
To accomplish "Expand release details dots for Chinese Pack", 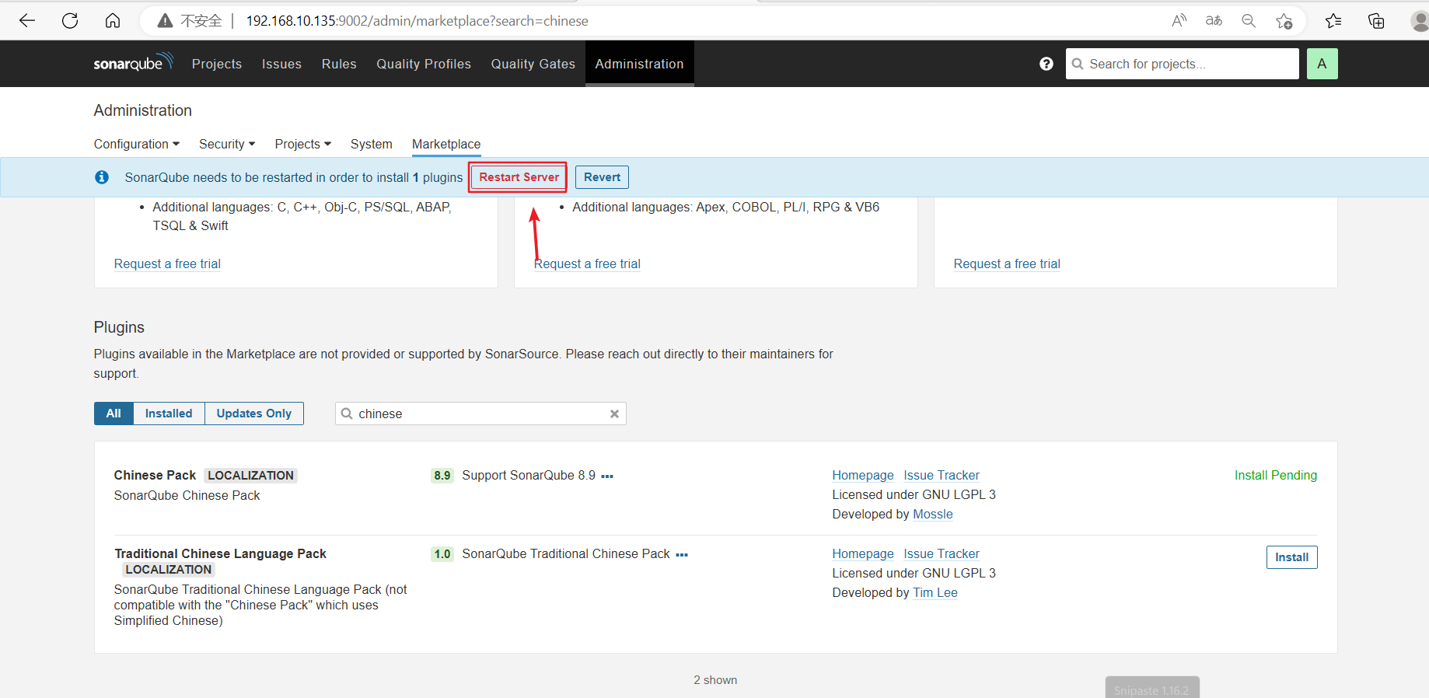I will click(x=607, y=476).
